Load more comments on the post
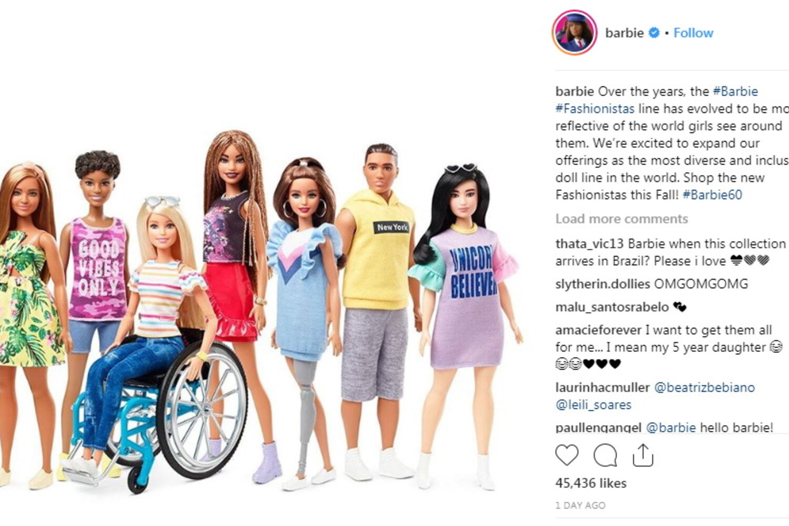Screen dimensions: 789x526 (x=621, y=219)
